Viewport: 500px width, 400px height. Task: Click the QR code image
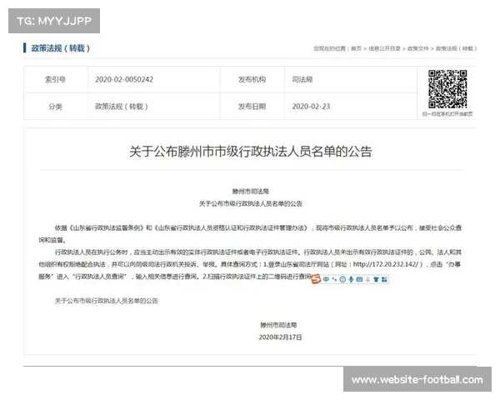447,89
